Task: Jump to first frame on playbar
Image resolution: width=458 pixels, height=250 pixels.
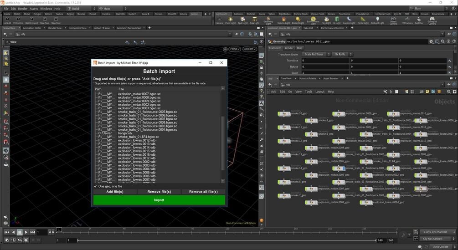Action: (x=7, y=232)
